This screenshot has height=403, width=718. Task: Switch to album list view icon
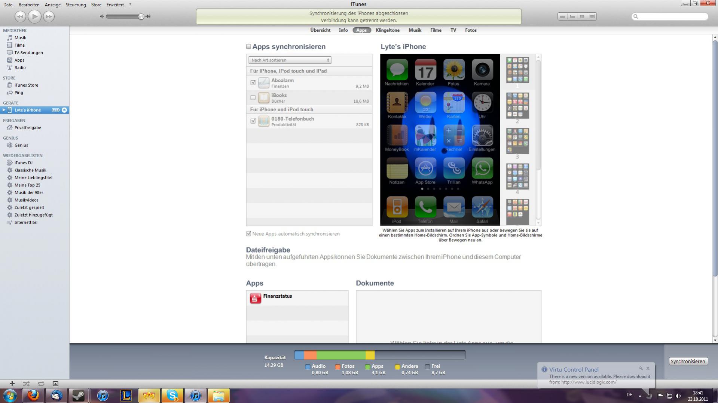[x=572, y=16]
